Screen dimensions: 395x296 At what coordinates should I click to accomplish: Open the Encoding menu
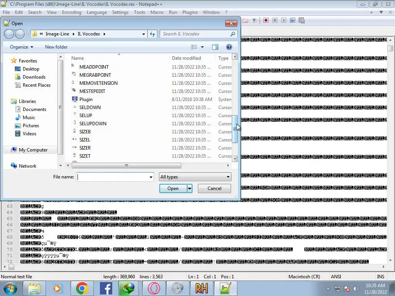click(71, 12)
